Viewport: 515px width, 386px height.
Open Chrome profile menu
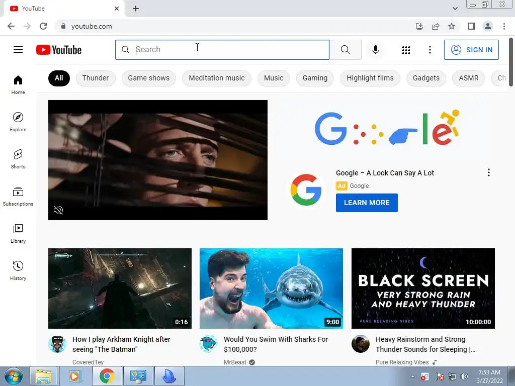488,26
